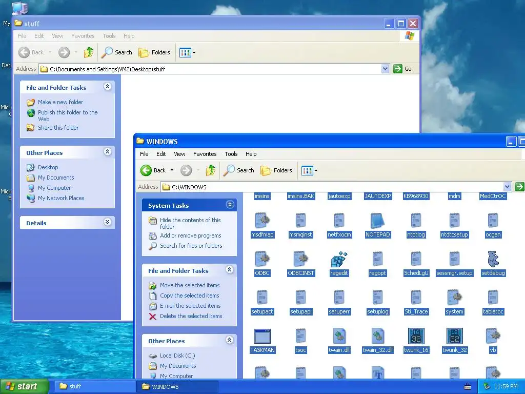Collapse Other Places in stuff window
Viewport: 525px width, 394px height.
tap(108, 152)
